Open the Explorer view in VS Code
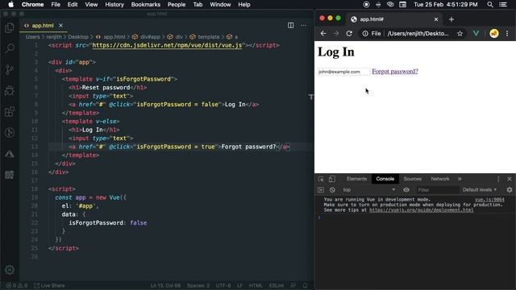516x290 pixels. (10, 28)
